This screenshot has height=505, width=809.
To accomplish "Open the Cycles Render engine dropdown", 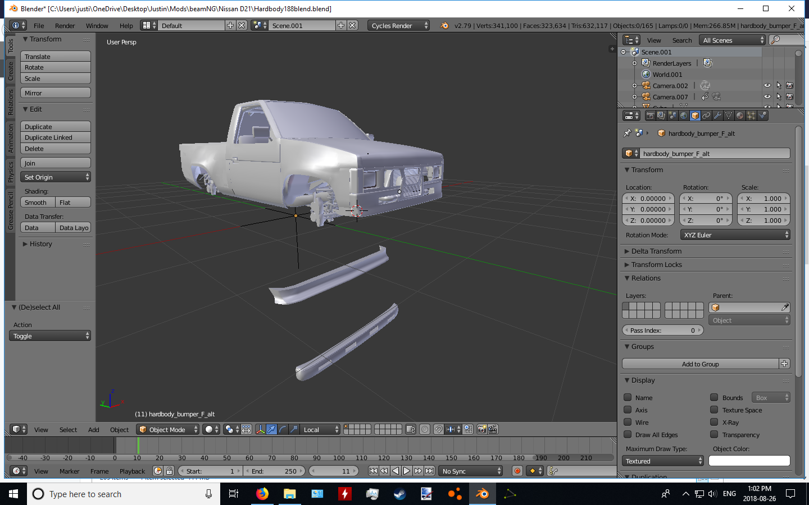I will click(x=399, y=25).
